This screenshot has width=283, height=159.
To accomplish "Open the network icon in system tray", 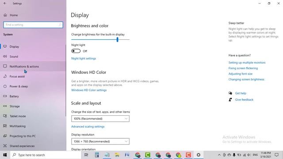I will 244,155.
